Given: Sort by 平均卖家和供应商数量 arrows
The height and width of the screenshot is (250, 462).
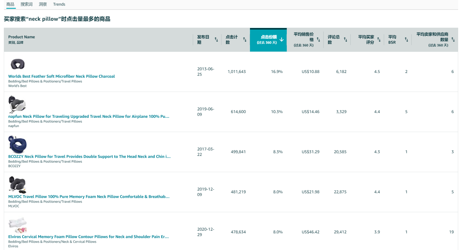Looking at the screenshot, I should 453,40.
